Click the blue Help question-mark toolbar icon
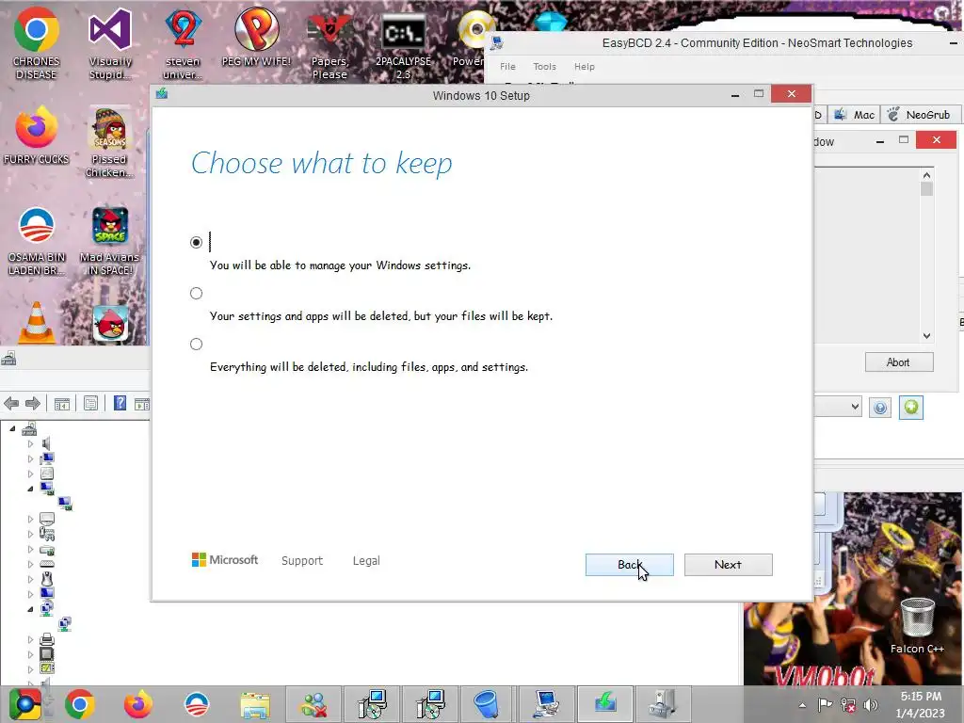964x723 pixels. [120, 403]
